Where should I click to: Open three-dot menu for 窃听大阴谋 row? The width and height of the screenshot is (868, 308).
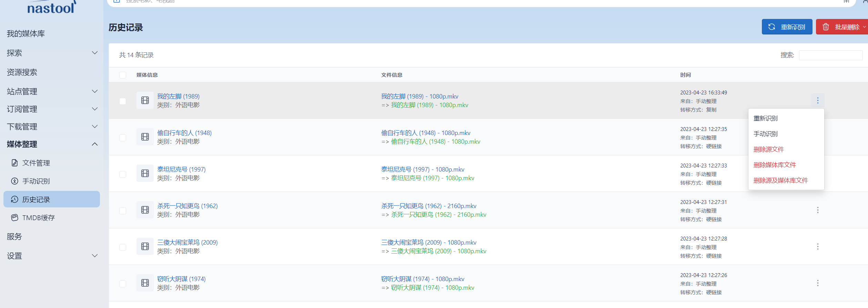818,283
